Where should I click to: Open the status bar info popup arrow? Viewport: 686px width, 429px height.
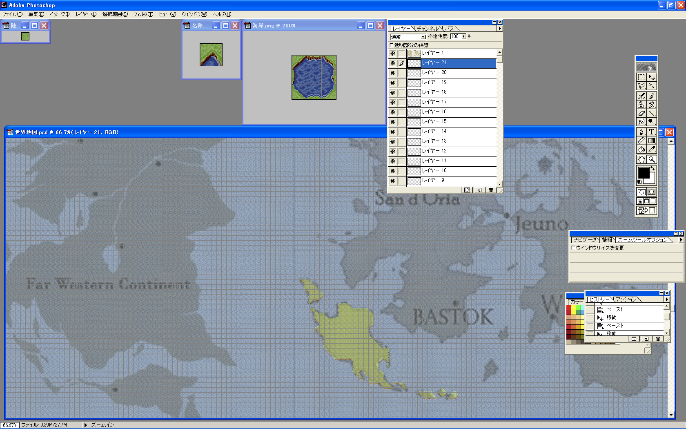[85, 425]
